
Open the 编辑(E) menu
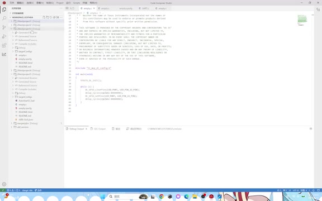click(20, 3)
